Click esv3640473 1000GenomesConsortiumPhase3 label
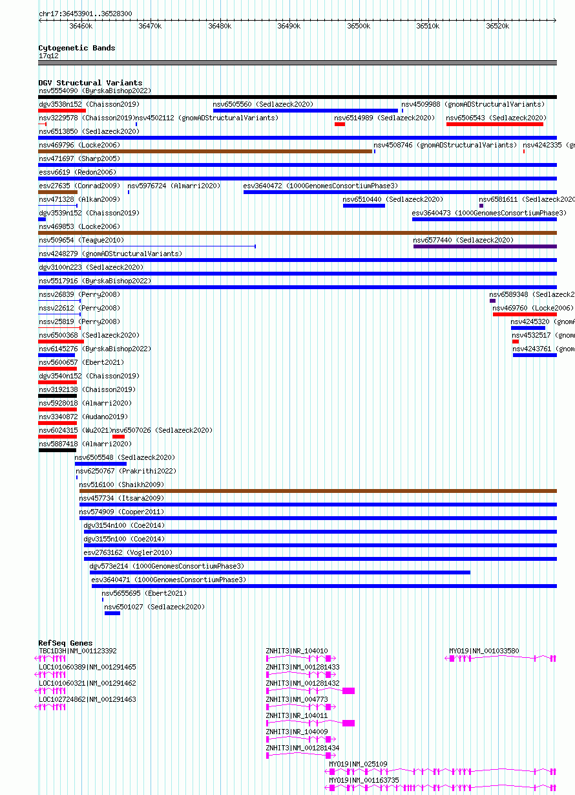Screen dimensions: 575x795 click(489, 213)
